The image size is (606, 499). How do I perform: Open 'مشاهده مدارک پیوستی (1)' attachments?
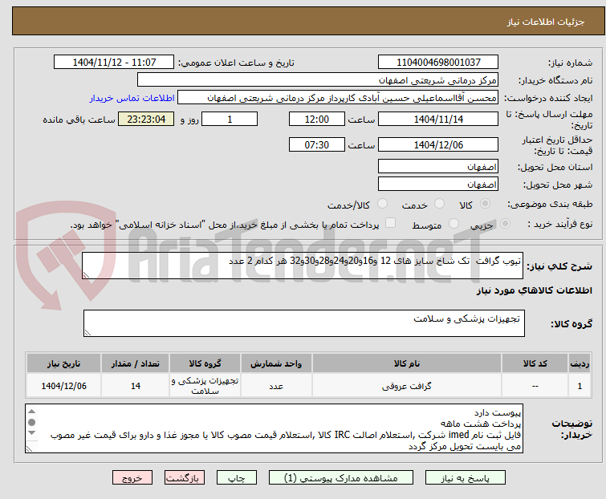(341, 478)
